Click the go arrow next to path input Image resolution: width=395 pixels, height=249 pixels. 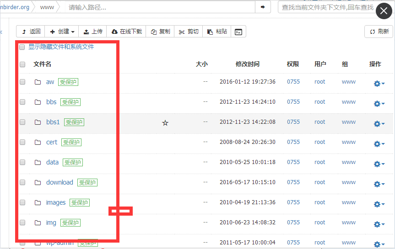point(263,7)
